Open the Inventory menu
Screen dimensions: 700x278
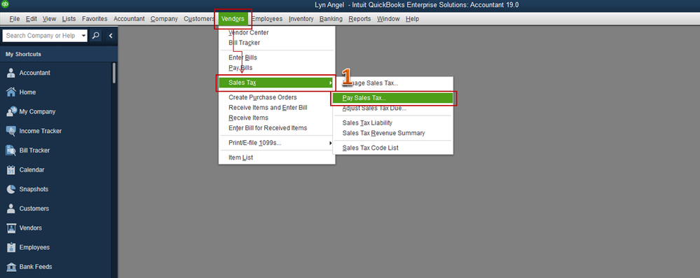point(301,19)
